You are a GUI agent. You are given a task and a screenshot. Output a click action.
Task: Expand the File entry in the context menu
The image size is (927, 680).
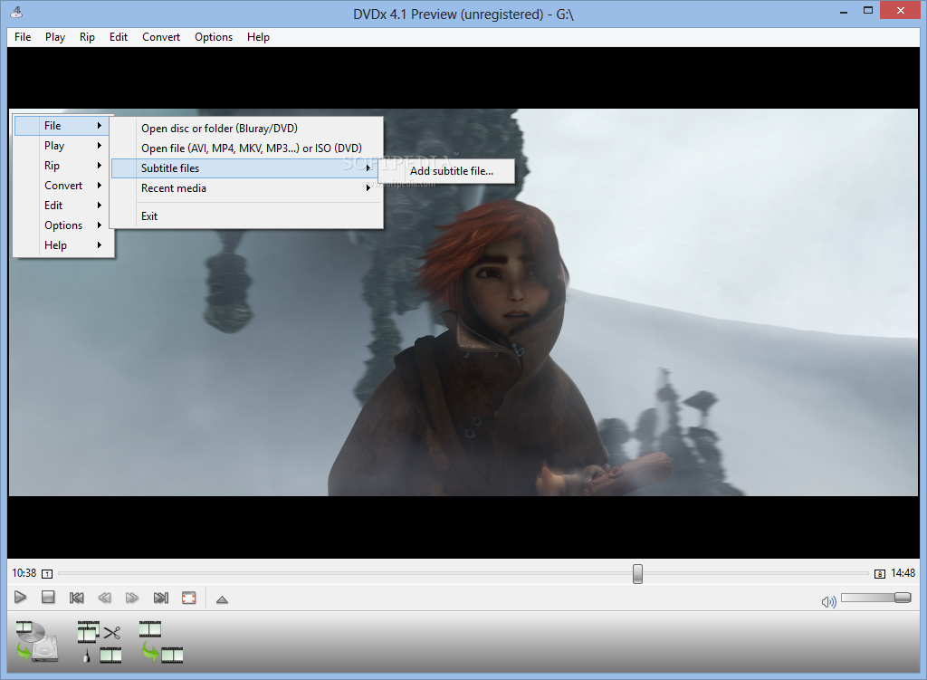[x=62, y=125]
